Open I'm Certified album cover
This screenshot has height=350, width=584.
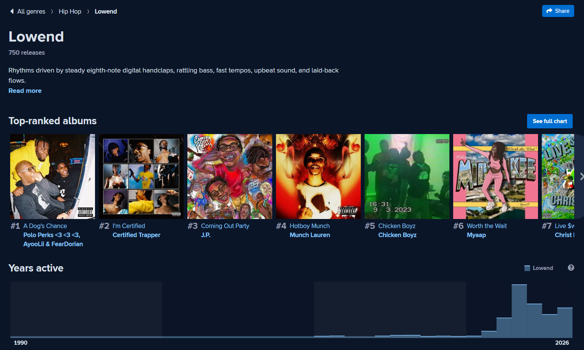(141, 176)
